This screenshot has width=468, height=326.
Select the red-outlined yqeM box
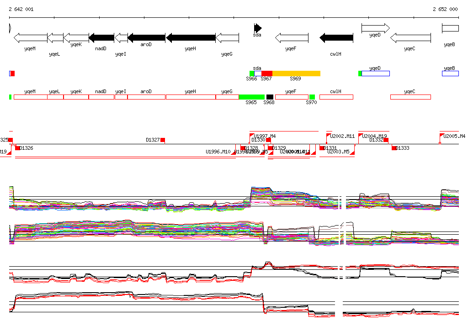[31, 97]
